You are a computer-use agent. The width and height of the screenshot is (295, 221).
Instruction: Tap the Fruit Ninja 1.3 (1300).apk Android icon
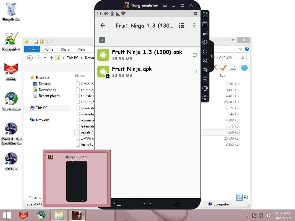tap(103, 55)
